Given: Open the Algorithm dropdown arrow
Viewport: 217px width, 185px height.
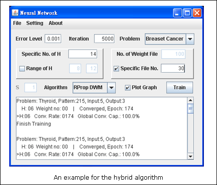Looking at the screenshot, I should 111,88.
